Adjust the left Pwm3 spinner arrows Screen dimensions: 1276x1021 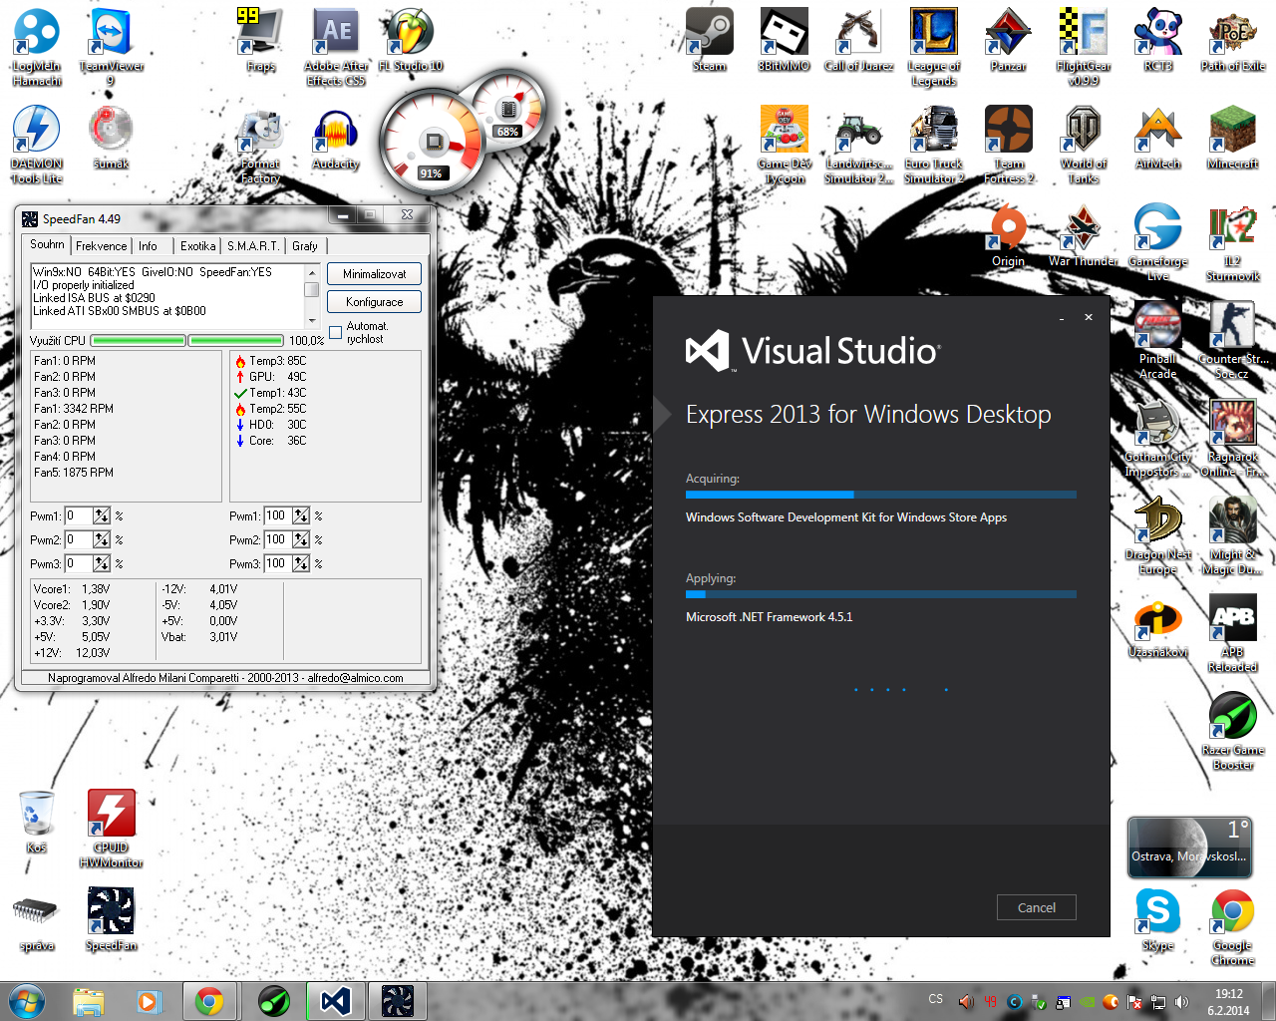pos(102,563)
